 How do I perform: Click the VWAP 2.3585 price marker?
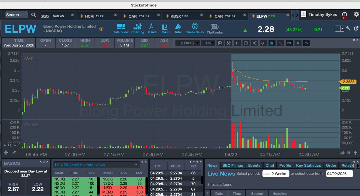[347, 81]
